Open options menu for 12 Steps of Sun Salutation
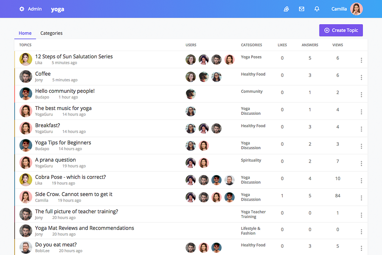The image size is (382, 255). (x=361, y=60)
